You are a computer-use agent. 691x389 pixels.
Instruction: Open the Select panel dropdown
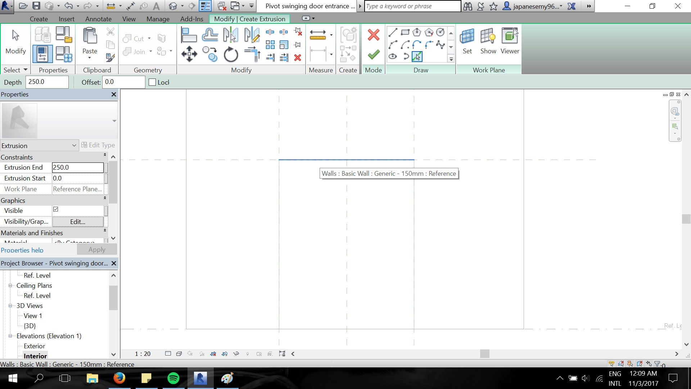point(15,70)
